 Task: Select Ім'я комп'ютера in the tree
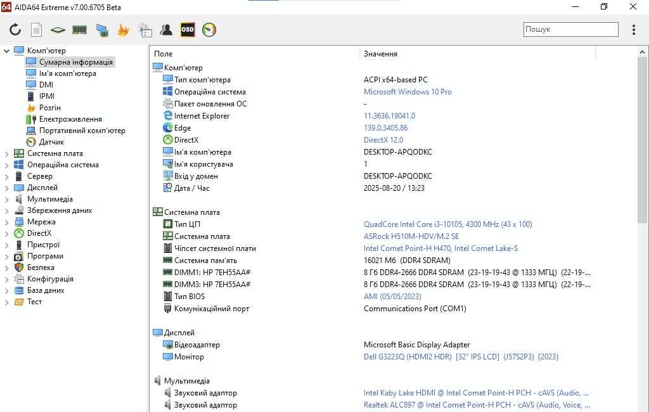67,74
